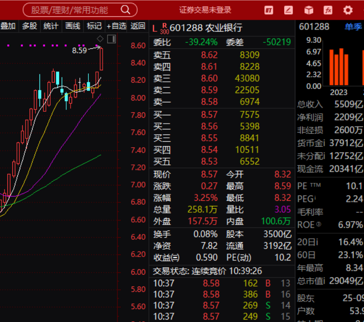364x322 pixels.
Task: Click 卖四 ask price 8.61
Action: click(209, 67)
